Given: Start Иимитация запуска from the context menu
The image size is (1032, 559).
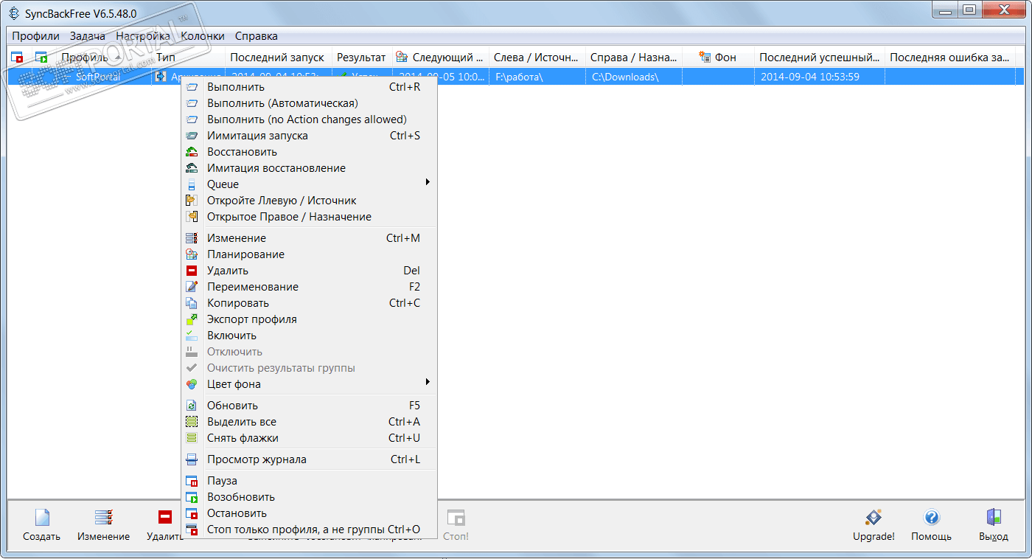Looking at the screenshot, I should [309, 136].
